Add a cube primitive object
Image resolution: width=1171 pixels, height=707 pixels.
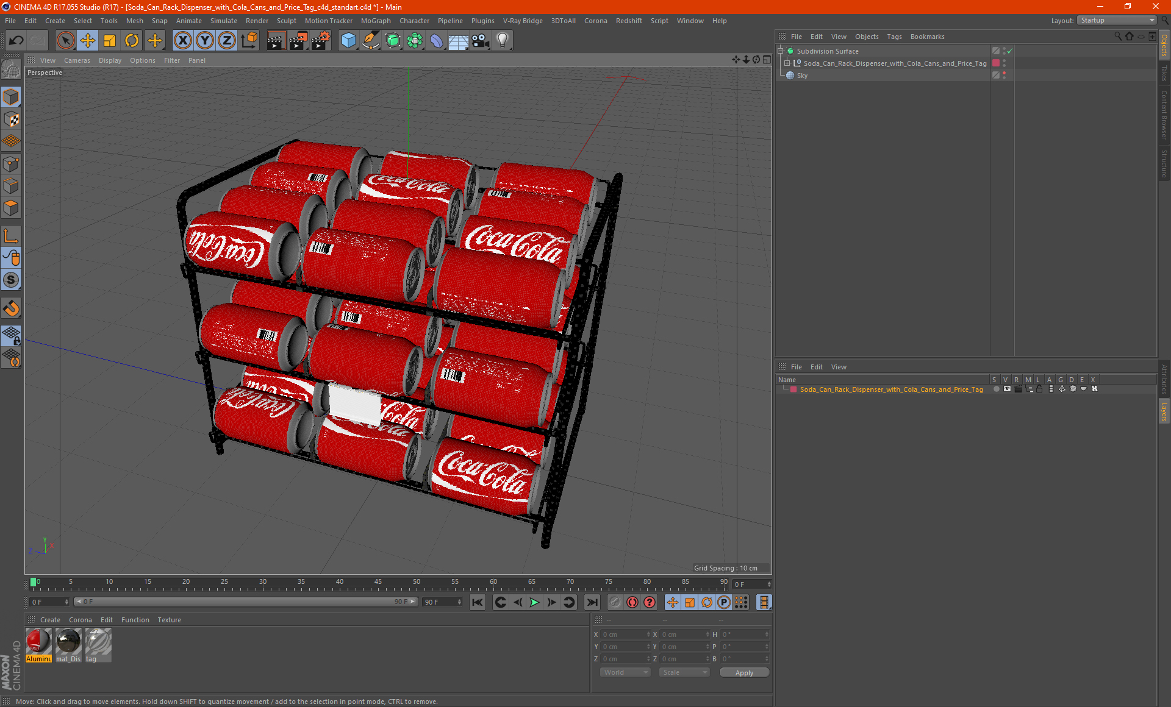(348, 41)
